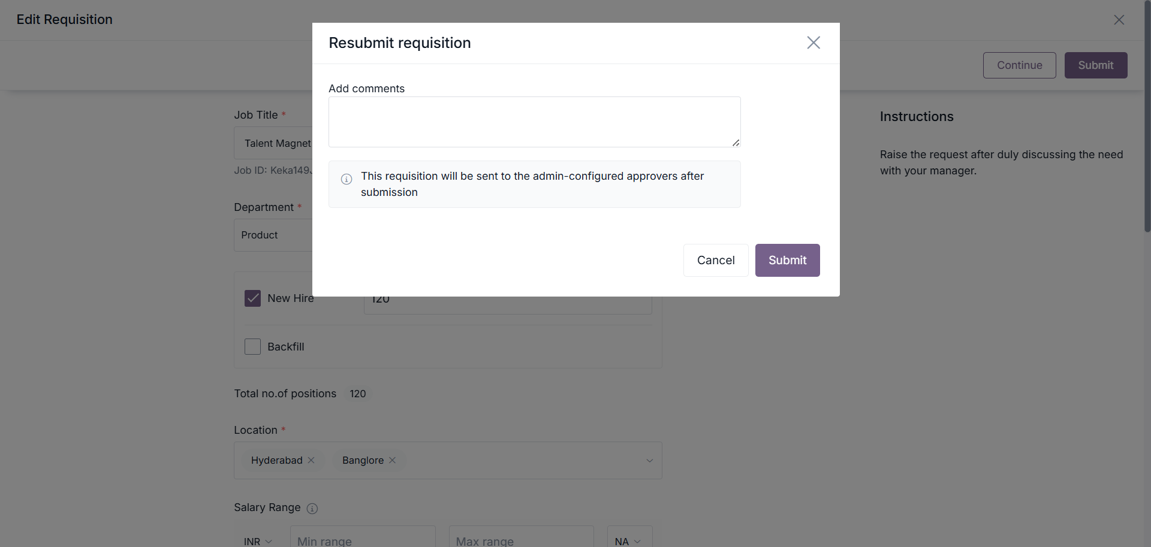Click the Continue button in header
Screen dimensions: 1151x547
pyautogui.click(x=1019, y=65)
